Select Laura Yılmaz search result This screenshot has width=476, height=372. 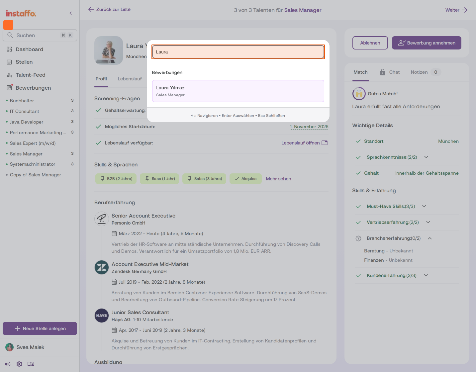[238, 91]
